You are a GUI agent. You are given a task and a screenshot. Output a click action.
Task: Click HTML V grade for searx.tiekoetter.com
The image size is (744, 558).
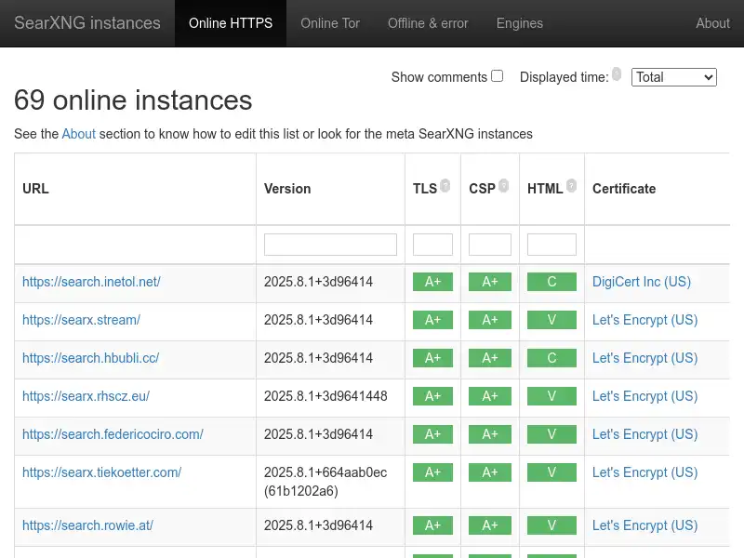551,472
